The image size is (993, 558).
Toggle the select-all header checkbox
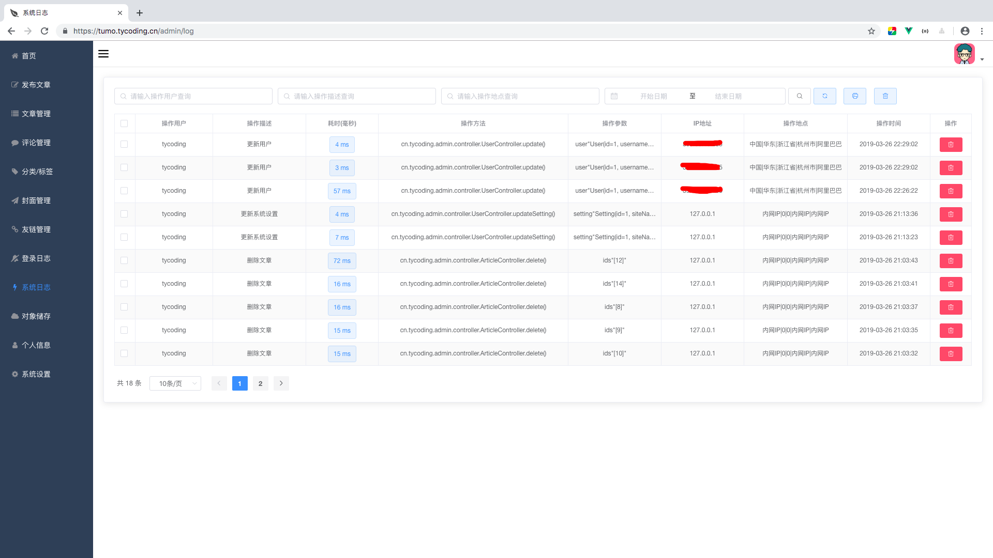coord(124,123)
